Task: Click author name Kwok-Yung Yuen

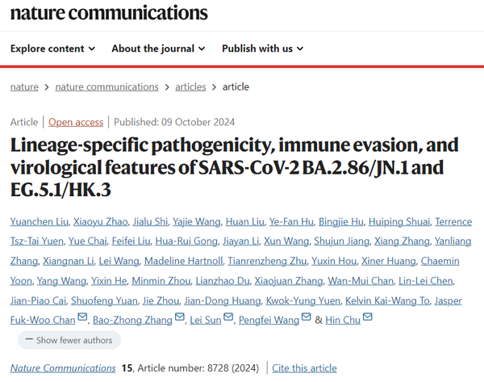Action: point(303,300)
